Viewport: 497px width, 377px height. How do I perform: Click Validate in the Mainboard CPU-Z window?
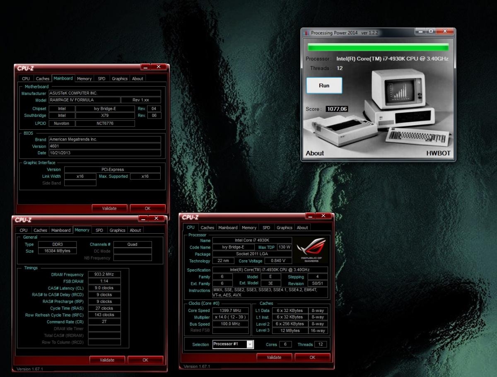point(109,208)
